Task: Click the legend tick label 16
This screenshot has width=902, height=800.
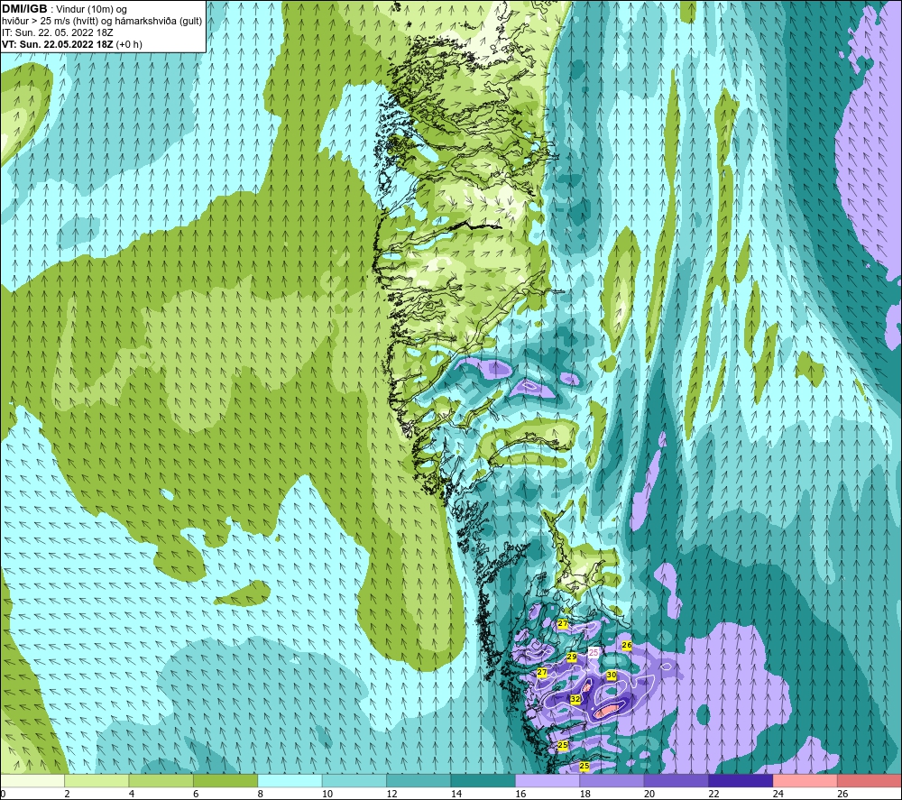Action: click(x=520, y=794)
